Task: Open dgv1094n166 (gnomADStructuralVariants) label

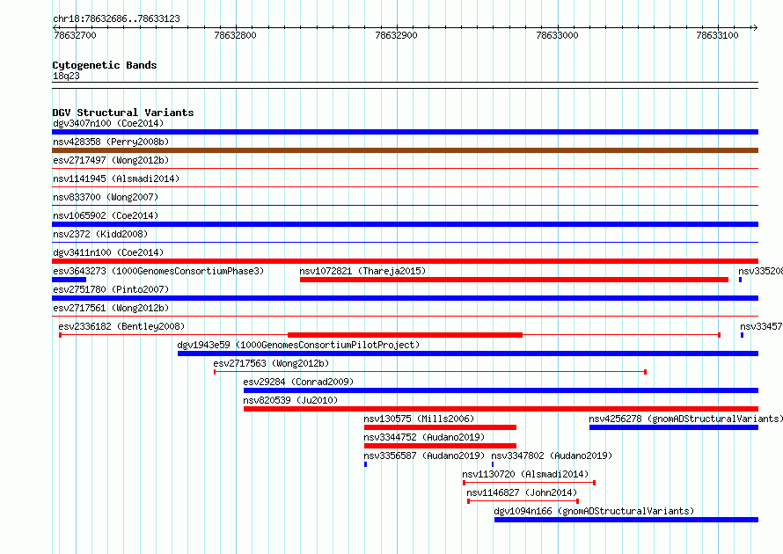Action: pyautogui.click(x=594, y=511)
